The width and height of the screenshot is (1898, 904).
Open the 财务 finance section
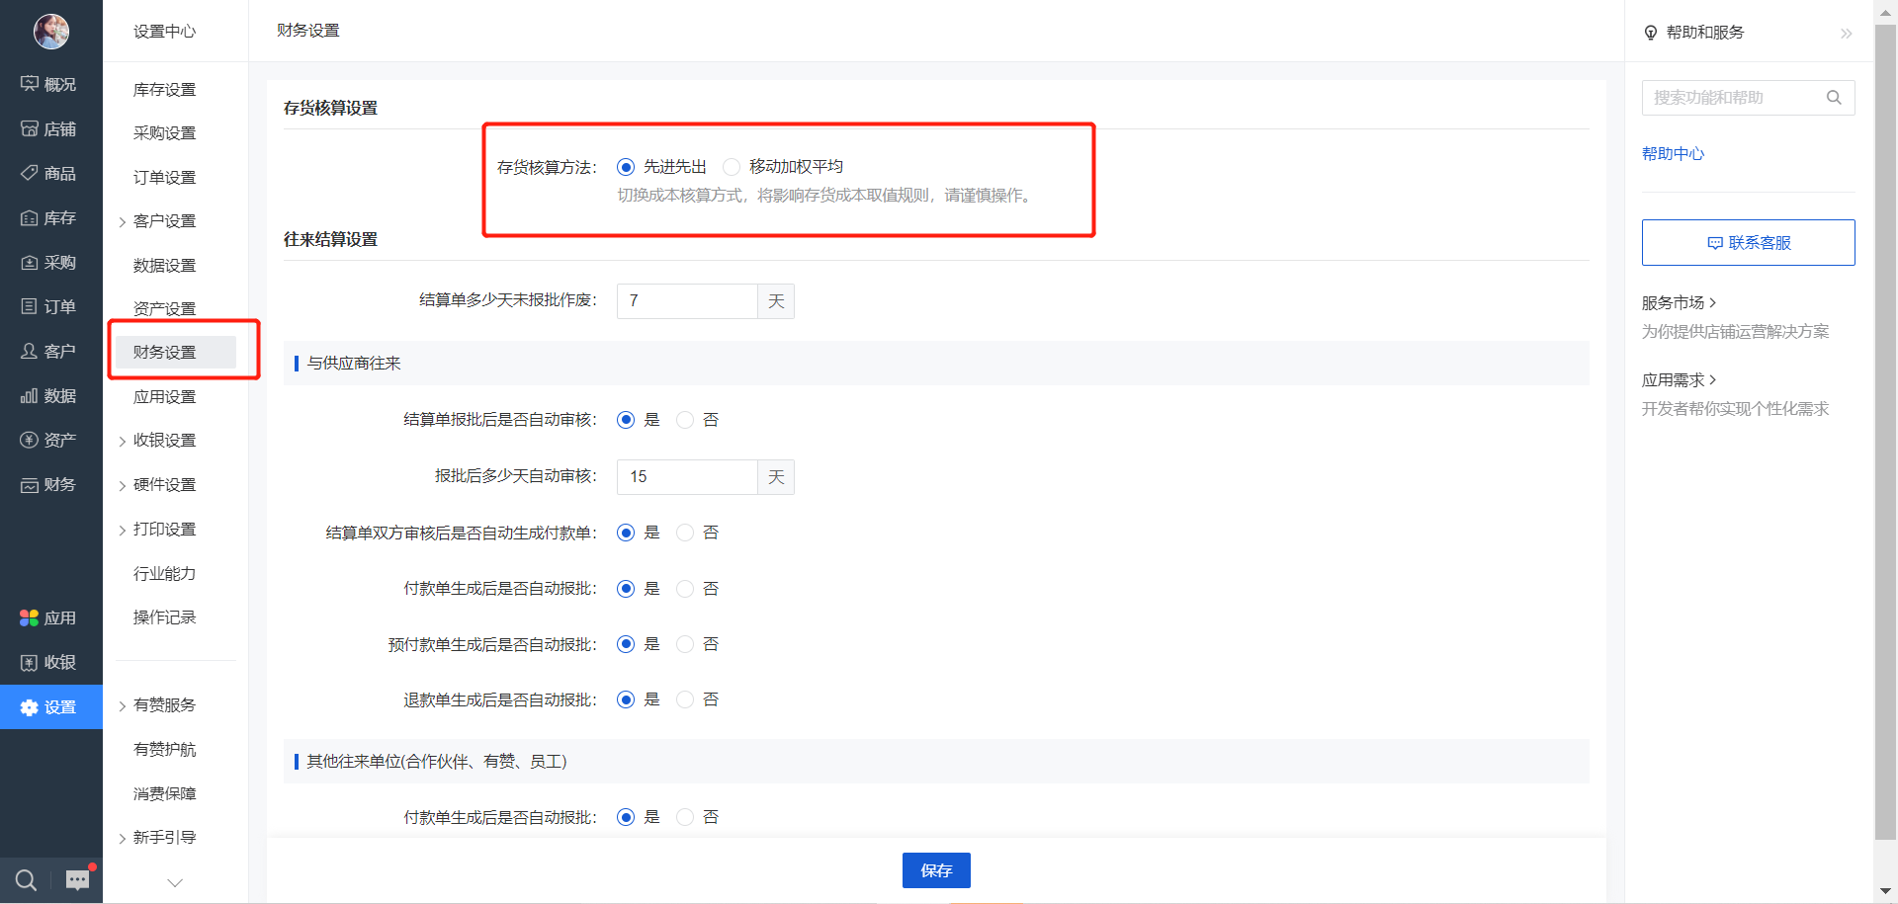coord(50,484)
